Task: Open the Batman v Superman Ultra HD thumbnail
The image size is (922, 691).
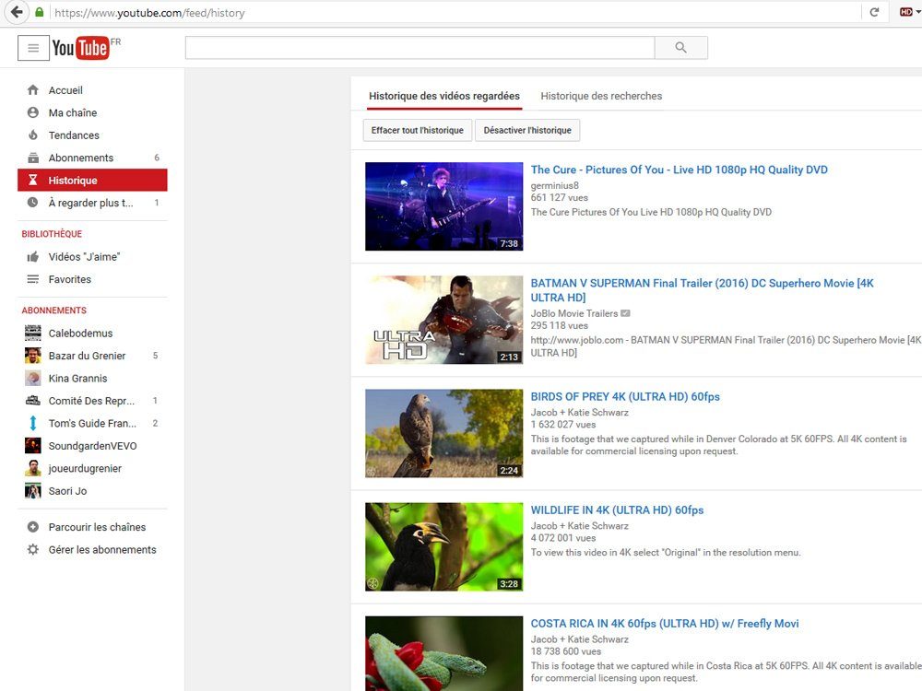Action: coord(444,320)
